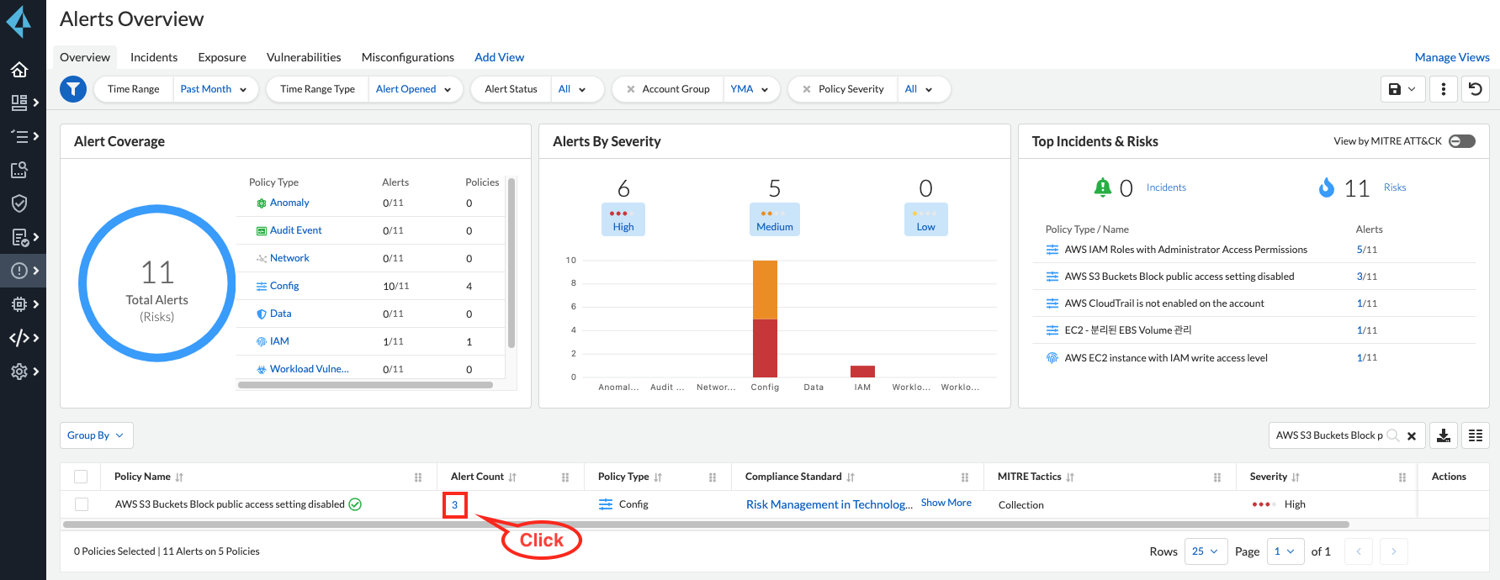Open the column picker icon
This screenshot has height=580, width=1500.
[1476, 435]
